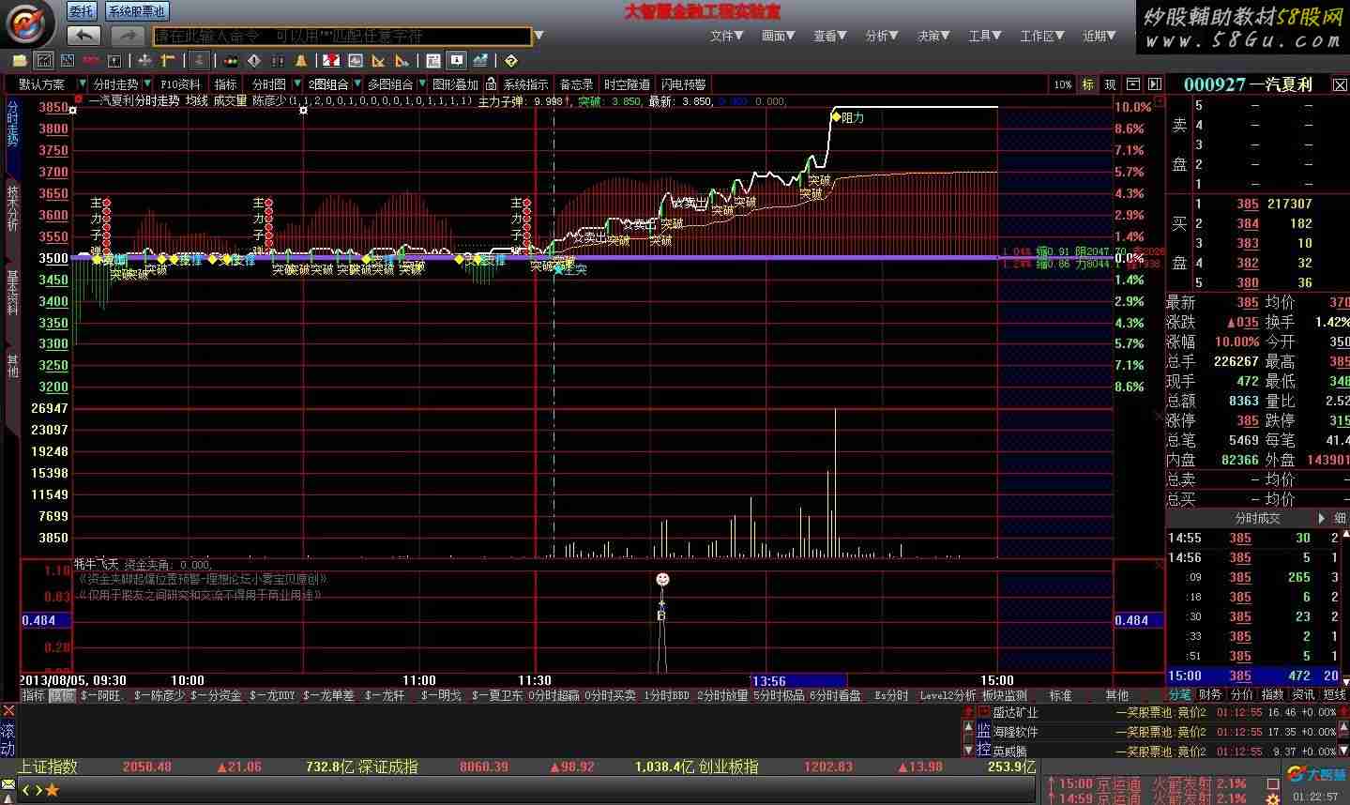The width and height of the screenshot is (1350, 805).
Task: Open the command input history dropdown arrow
Action: coord(538,37)
